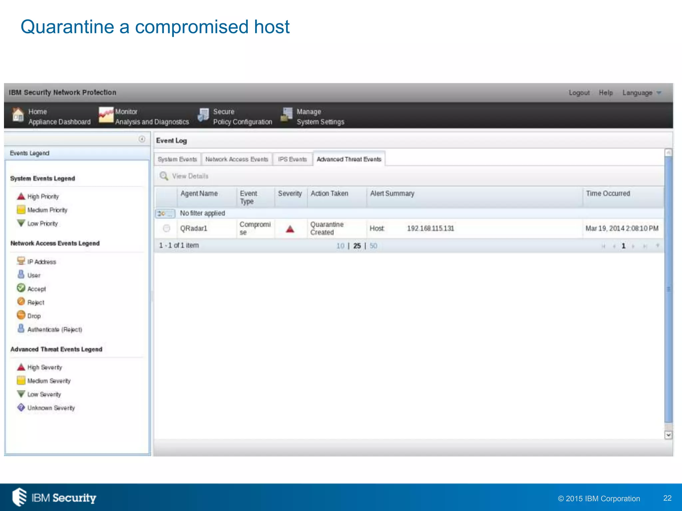This screenshot has height=511, width=682.
Task: Click the vertical scrollbar track
Action: click(x=668, y=289)
